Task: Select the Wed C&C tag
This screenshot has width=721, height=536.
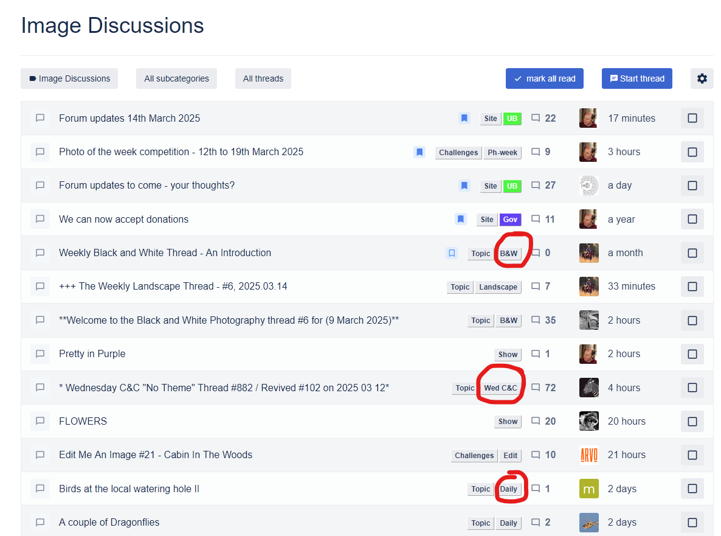Action: [500, 388]
